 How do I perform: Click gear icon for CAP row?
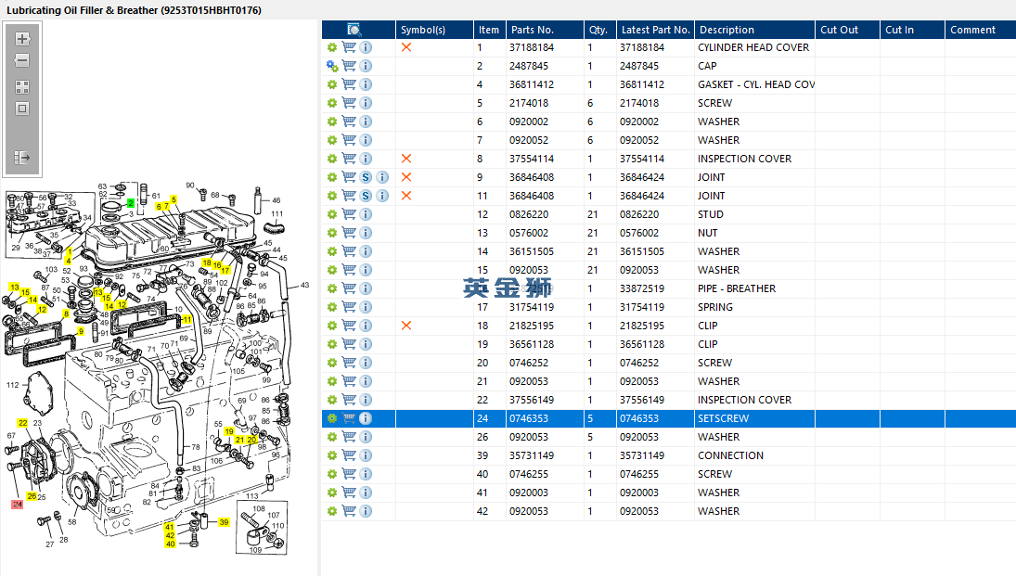pyautogui.click(x=332, y=66)
